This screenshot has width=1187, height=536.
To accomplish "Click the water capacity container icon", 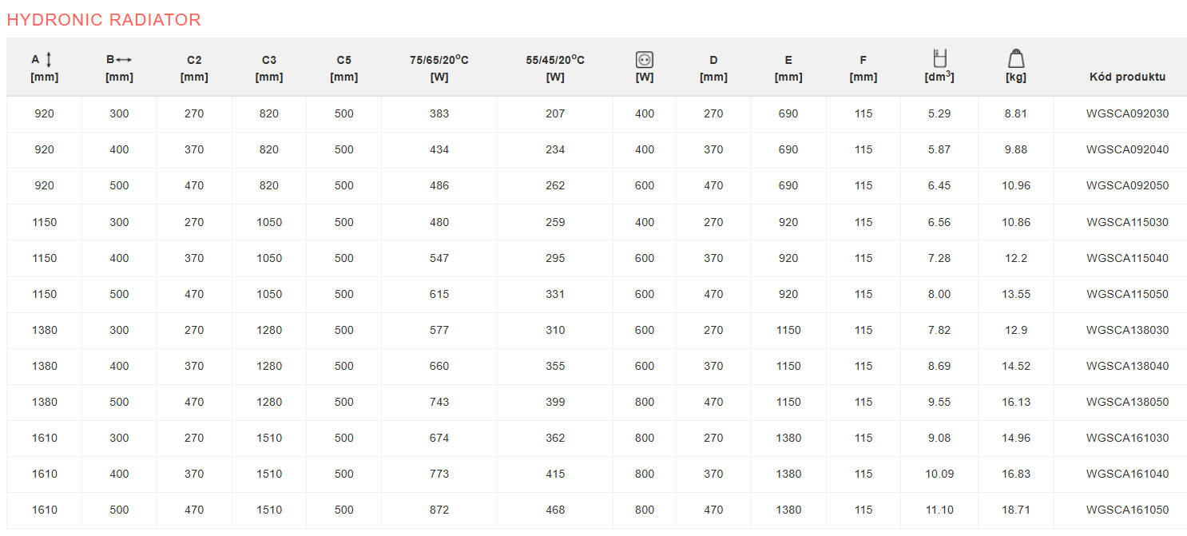I will click(939, 58).
